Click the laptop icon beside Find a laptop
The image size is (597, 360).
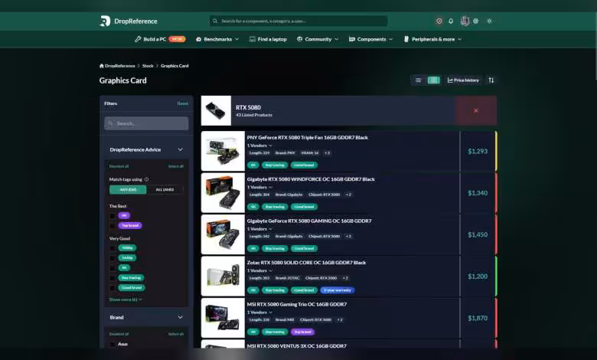(x=252, y=39)
